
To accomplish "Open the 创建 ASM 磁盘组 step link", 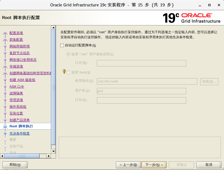I will pos(22,80).
